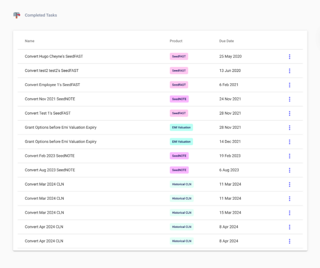Open row actions for Convert Test 1's SeedFAST
The width and height of the screenshot is (320, 268).
[x=289, y=113]
